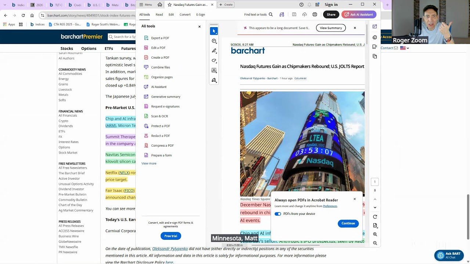Start the Free trial button

[x=171, y=236]
